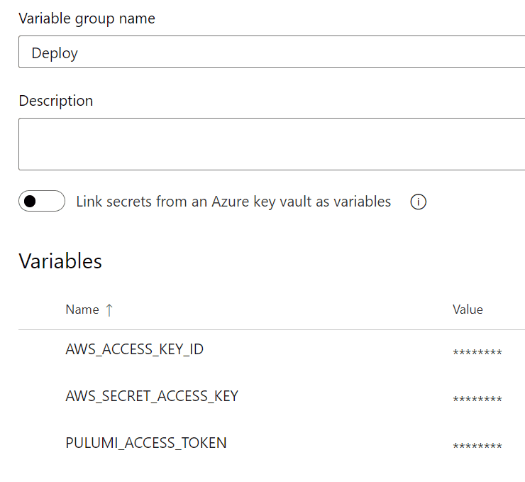Click inside the empty Description text box
This screenshot has height=482, width=525.
pyautogui.click(x=272, y=144)
